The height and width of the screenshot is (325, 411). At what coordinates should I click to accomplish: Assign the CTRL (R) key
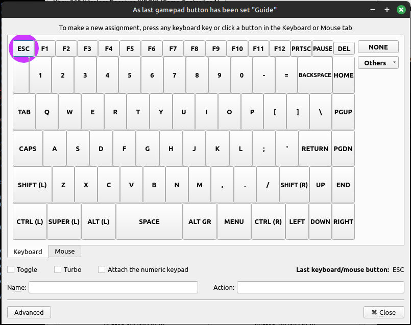(x=268, y=221)
